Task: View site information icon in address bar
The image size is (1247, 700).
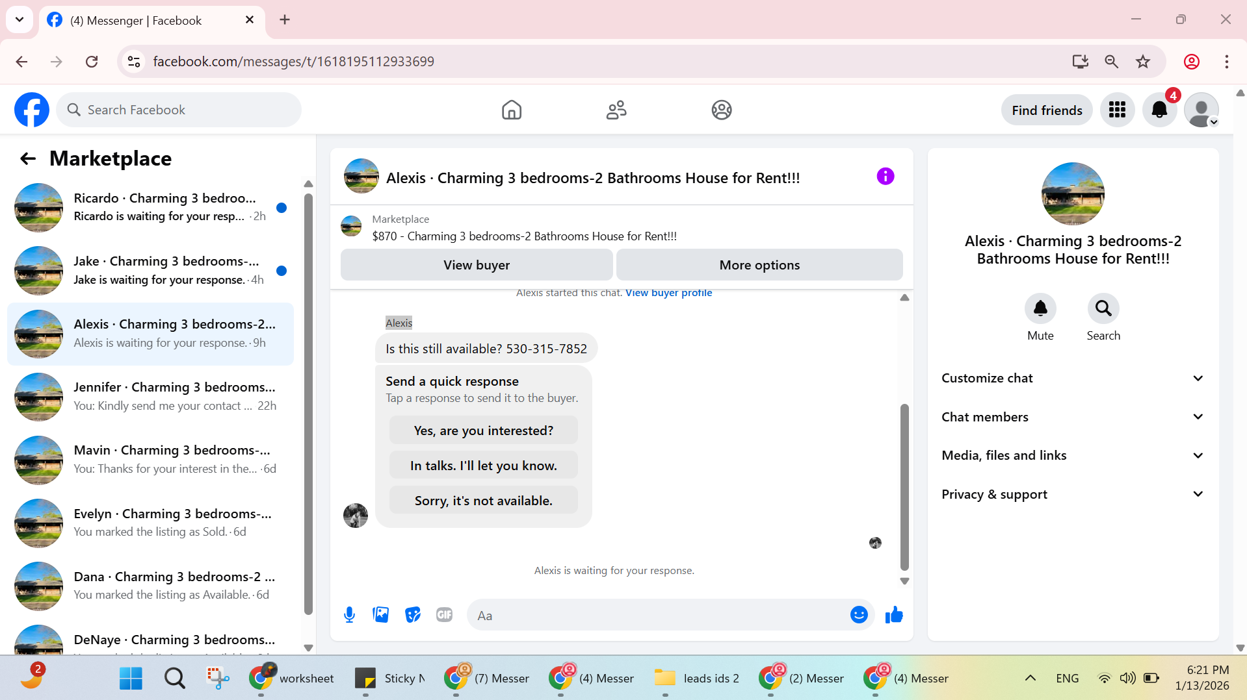Action: pyautogui.click(x=134, y=62)
